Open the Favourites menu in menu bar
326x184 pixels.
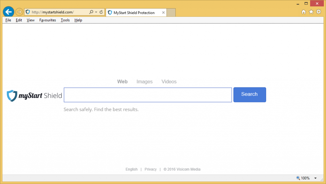pyautogui.click(x=47, y=20)
